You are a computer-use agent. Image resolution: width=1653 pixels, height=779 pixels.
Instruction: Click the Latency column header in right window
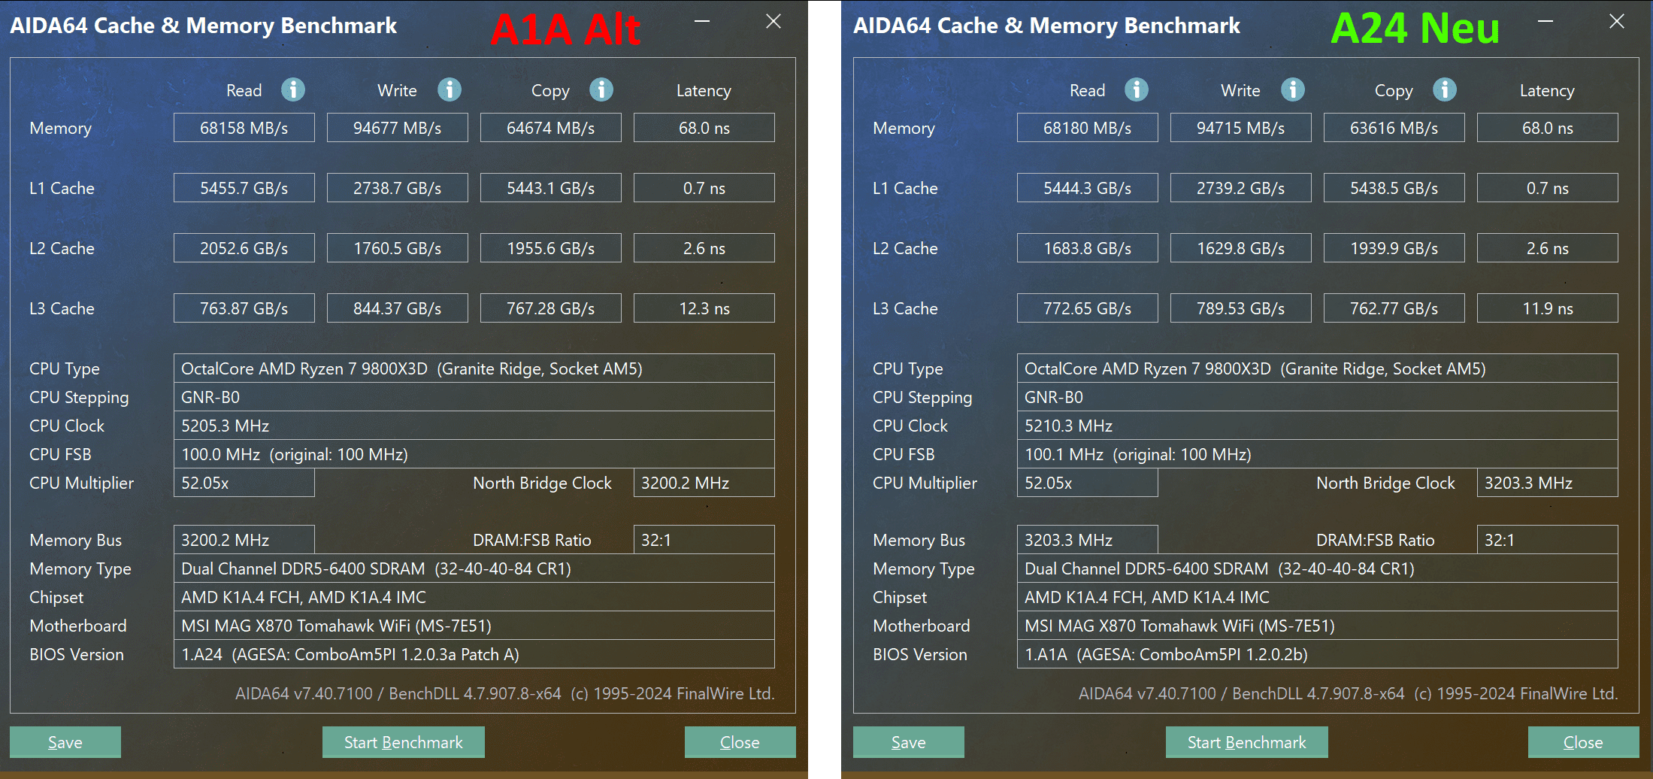pyautogui.click(x=1547, y=91)
